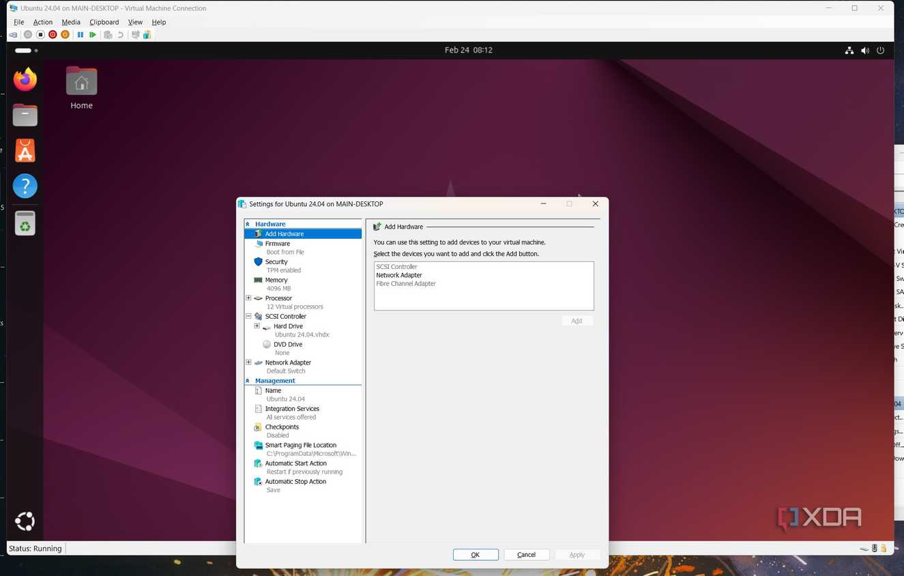Image resolution: width=904 pixels, height=576 pixels.
Task: Collapse the Hardware section header
Action: [248, 224]
